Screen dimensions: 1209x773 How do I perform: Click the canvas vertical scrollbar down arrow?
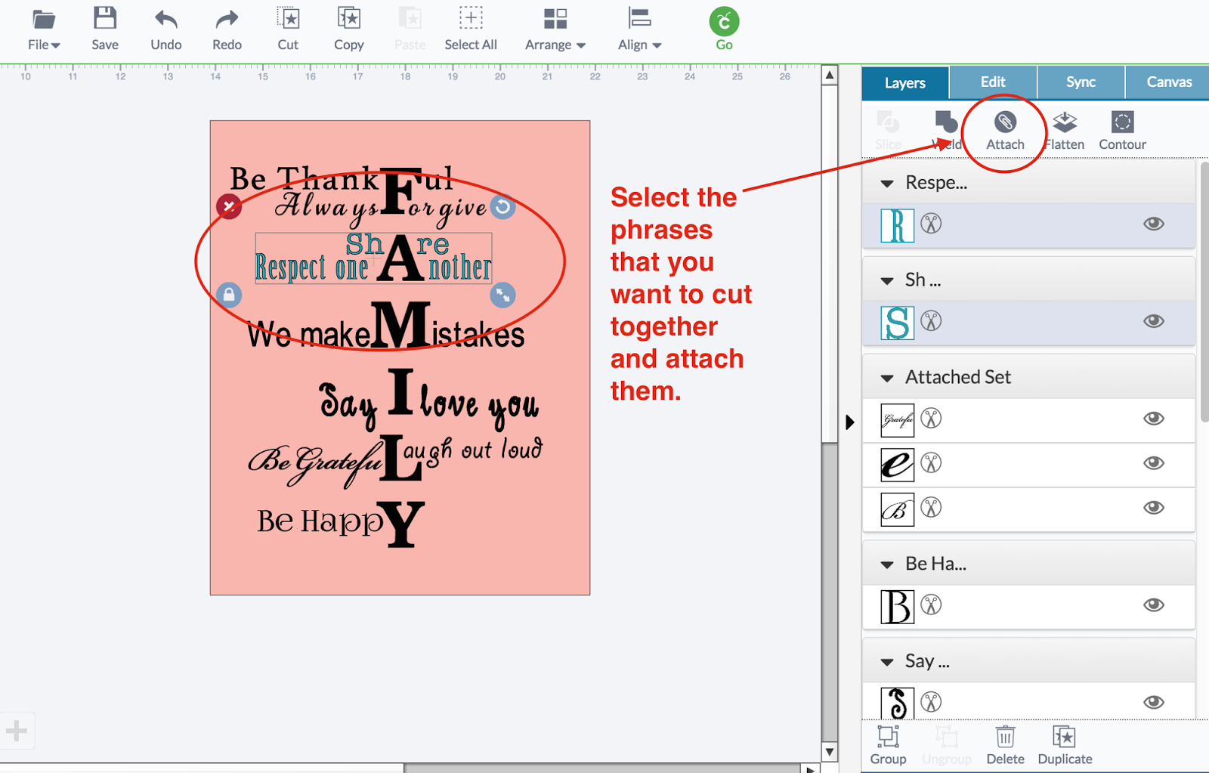coord(830,752)
